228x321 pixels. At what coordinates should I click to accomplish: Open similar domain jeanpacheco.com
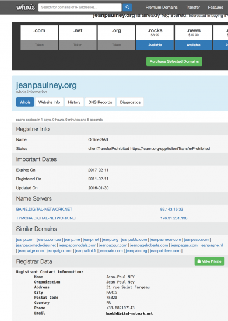(x=166, y=239)
